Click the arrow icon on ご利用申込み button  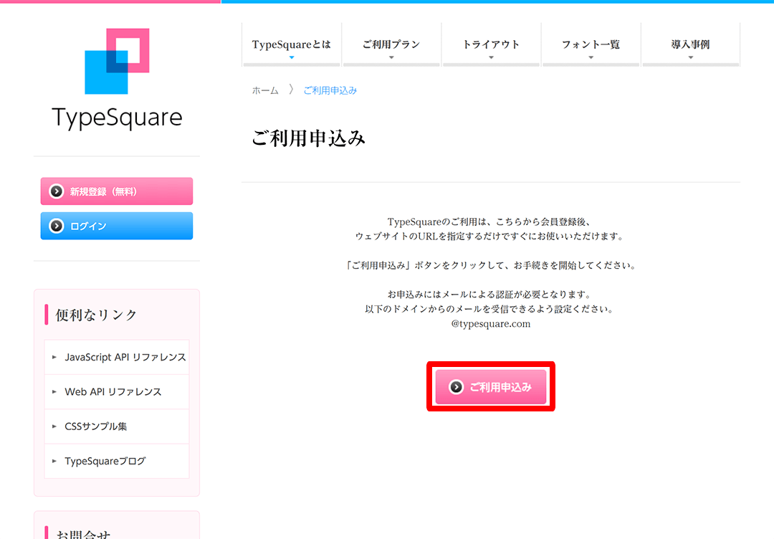[x=456, y=387]
